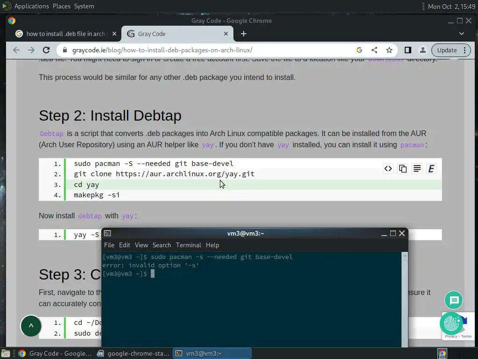Click Chrome tray icon in bottom panel
This screenshot has height=359, width=478.
click(x=443, y=353)
